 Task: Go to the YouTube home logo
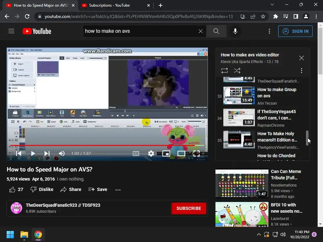click(x=37, y=31)
